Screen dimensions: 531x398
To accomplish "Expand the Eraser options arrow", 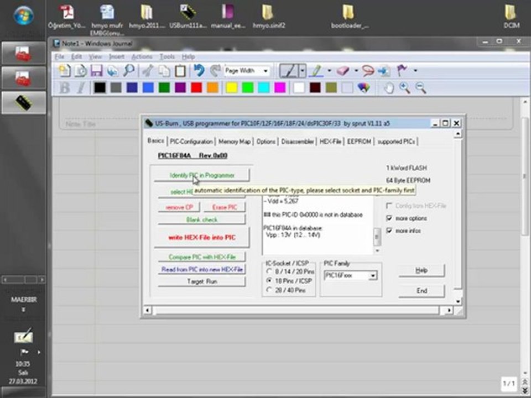I will (356, 71).
